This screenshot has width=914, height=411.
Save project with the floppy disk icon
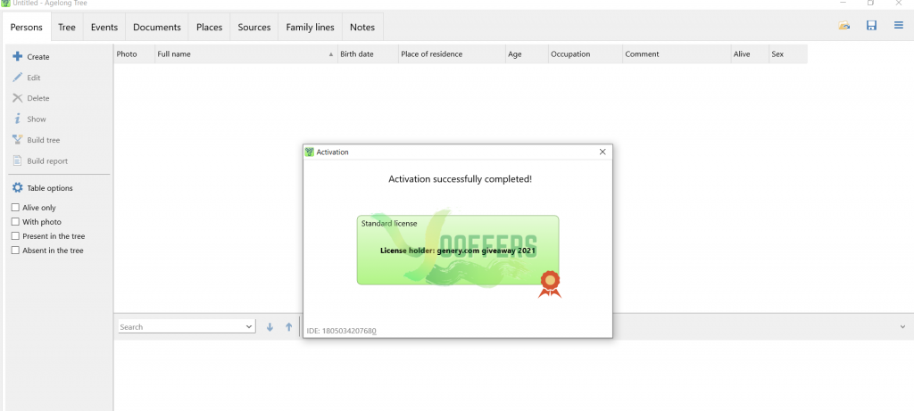coord(871,26)
